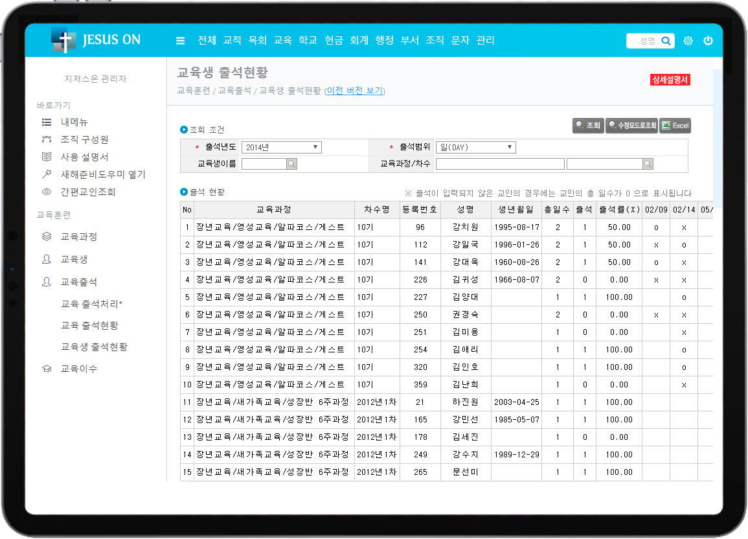Click the hamburger menu icon in header
Viewport: 748px width, 539px height.
pyautogui.click(x=180, y=41)
